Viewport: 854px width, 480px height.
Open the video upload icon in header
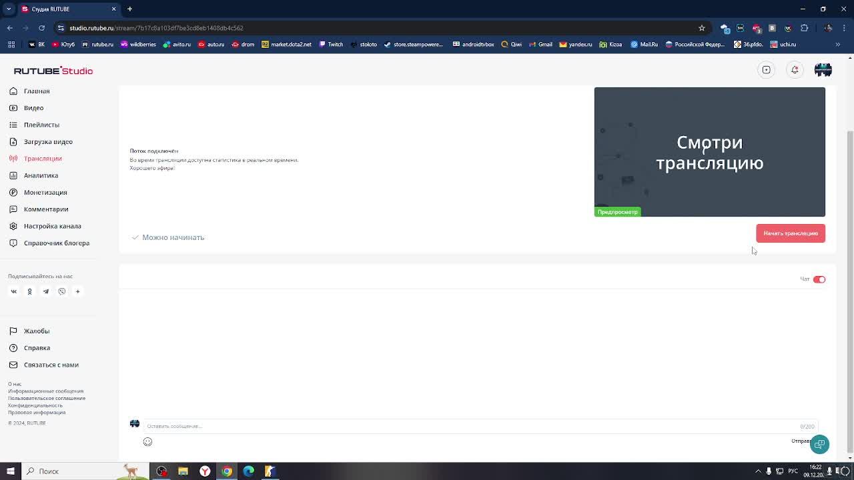point(767,70)
